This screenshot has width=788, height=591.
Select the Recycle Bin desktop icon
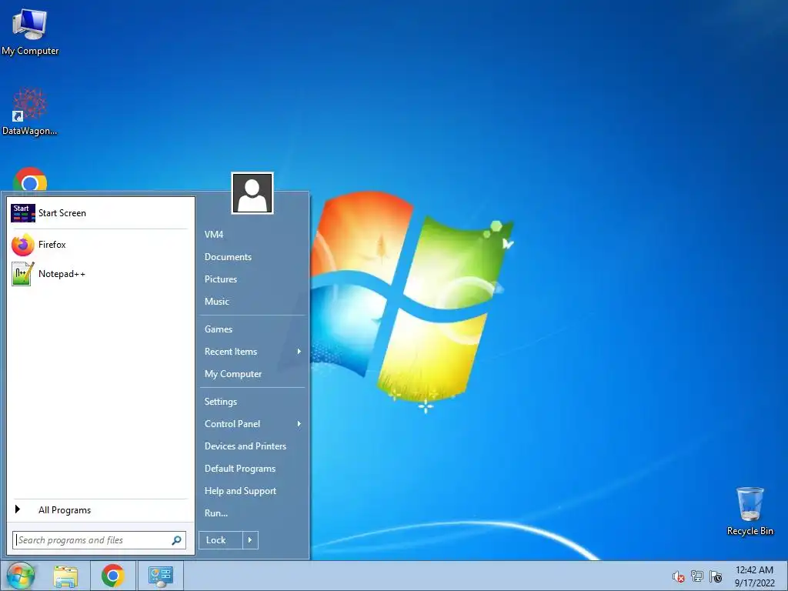pyautogui.click(x=750, y=511)
